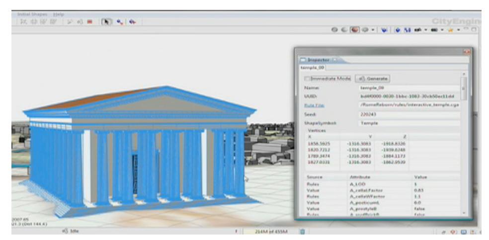The height and width of the screenshot is (240, 489).
Task: Click the blue grid icon in viewport toolbar
Action: coord(407,30)
